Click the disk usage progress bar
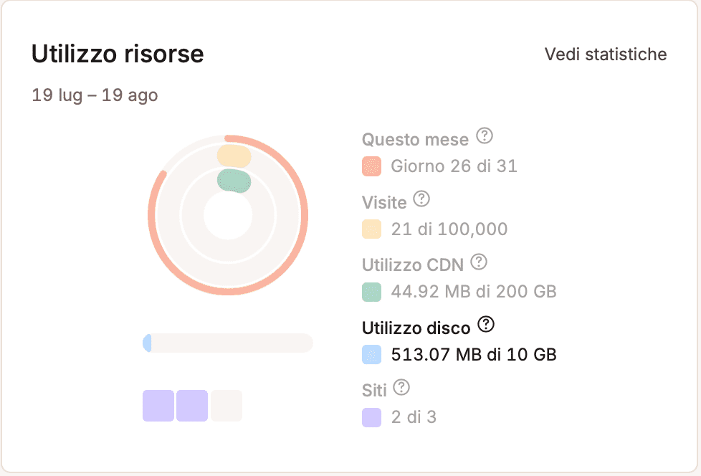The image size is (701, 476). pyautogui.click(x=228, y=343)
